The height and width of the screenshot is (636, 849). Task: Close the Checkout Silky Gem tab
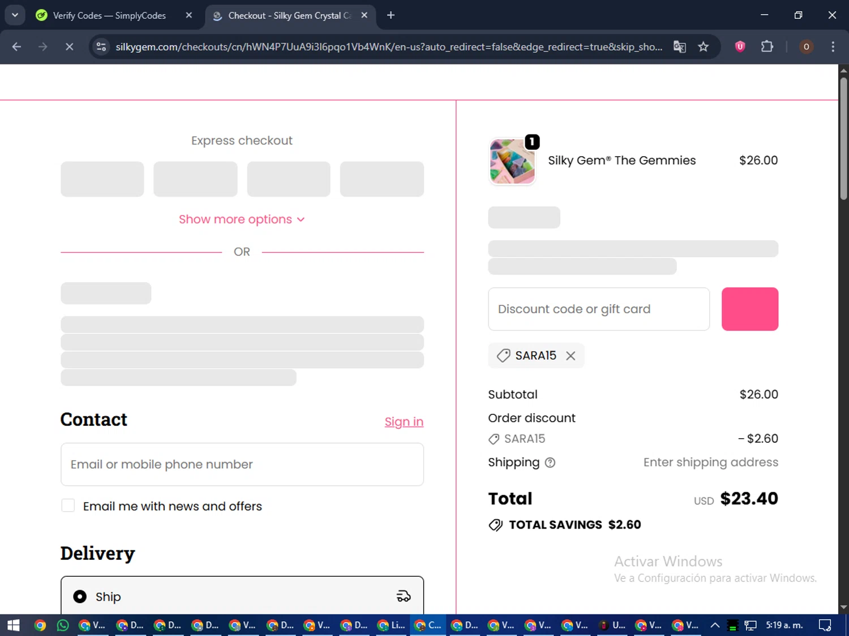coord(364,15)
